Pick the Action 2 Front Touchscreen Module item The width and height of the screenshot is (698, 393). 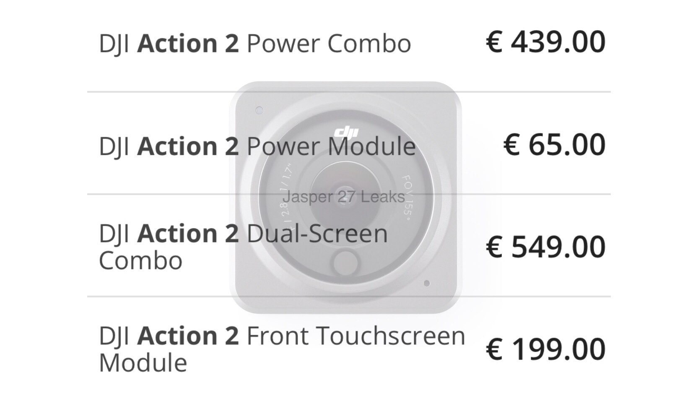[x=282, y=349]
